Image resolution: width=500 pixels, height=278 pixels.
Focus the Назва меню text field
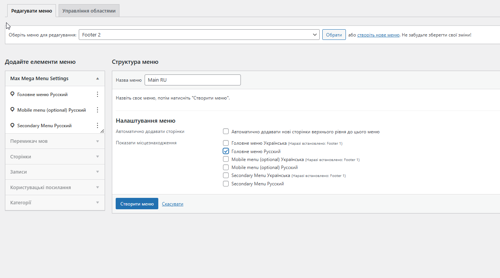[193, 80]
